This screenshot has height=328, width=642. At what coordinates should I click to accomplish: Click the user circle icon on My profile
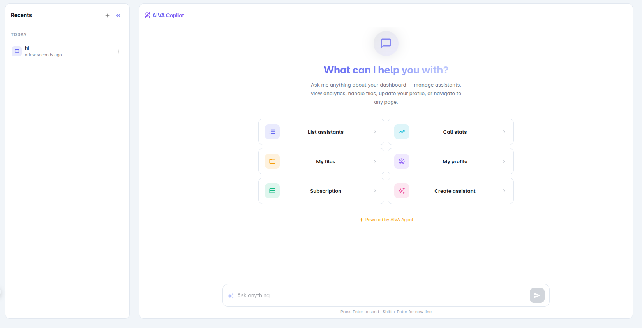[402, 161]
